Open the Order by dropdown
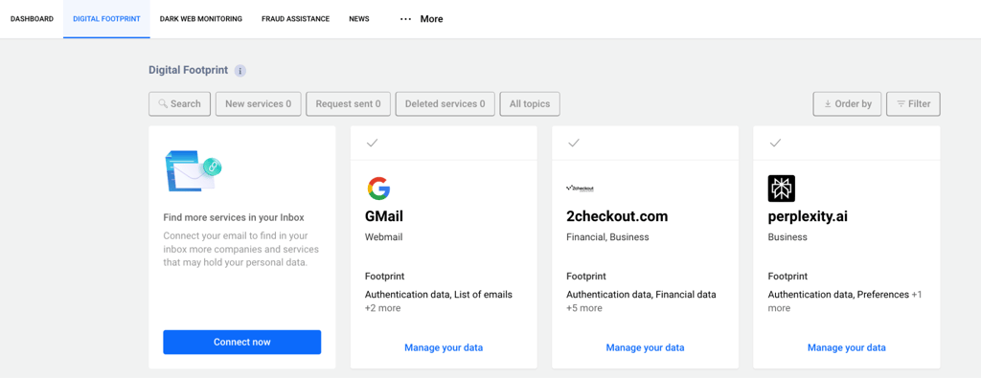This screenshot has height=378, width=981. point(847,103)
